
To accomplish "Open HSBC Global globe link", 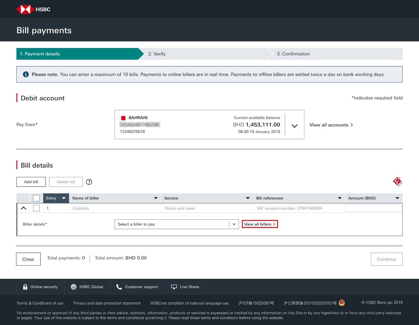I will (87, 287).
